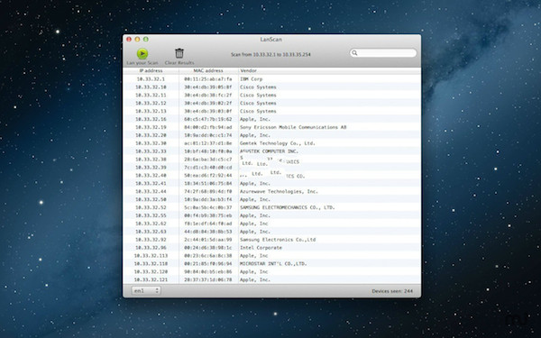
Task: Zoom the LanScan window with the green button
Action: tap(146, 40)
